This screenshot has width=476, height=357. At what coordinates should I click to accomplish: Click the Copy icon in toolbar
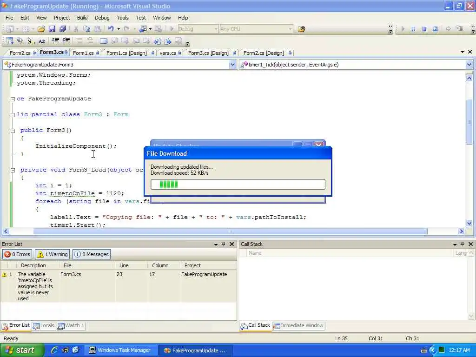pyautogui.click(x=86, y=29)
